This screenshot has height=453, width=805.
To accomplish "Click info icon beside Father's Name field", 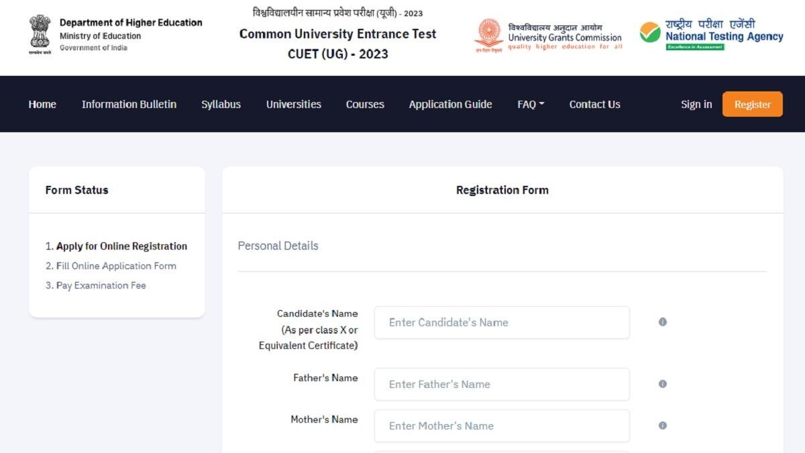I will (662, 384).
